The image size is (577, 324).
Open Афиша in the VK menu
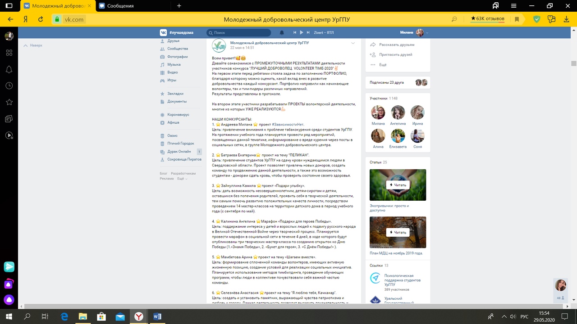[173, 122]
